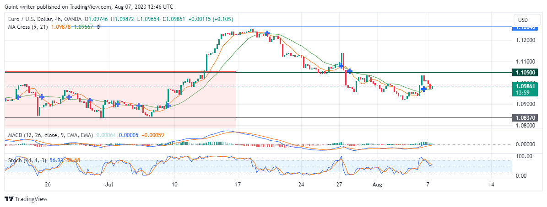
Task: Click the Stoch 100.00 axis label
Action: point(525,156)
